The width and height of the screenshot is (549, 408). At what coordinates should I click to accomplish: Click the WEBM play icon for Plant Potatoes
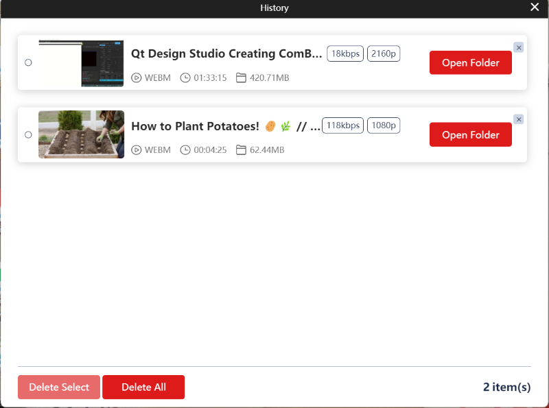coord(136,150)
